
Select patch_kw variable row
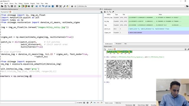pos(146,29)
